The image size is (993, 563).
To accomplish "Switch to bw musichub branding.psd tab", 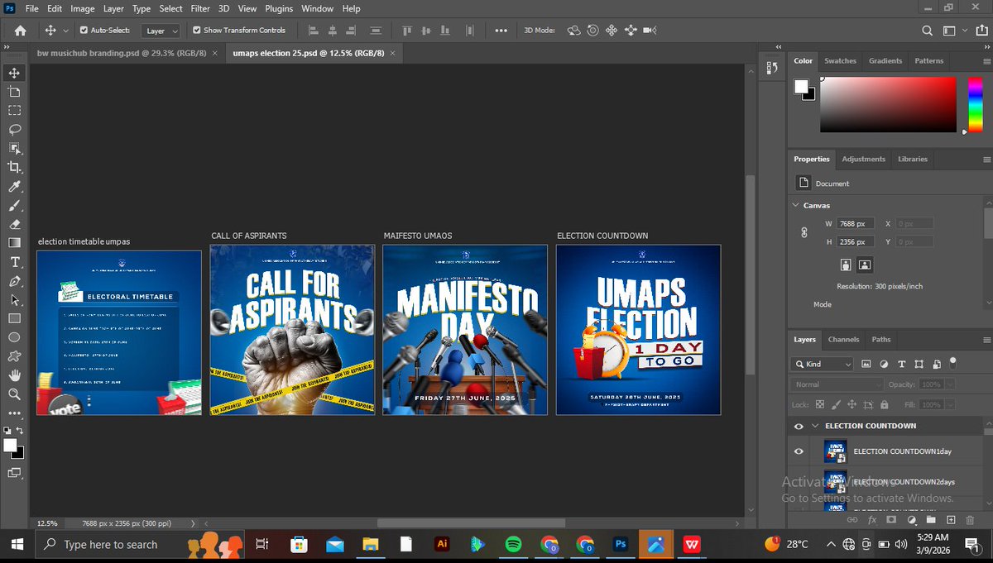I will pyautogui.click(x=123, y=53).
